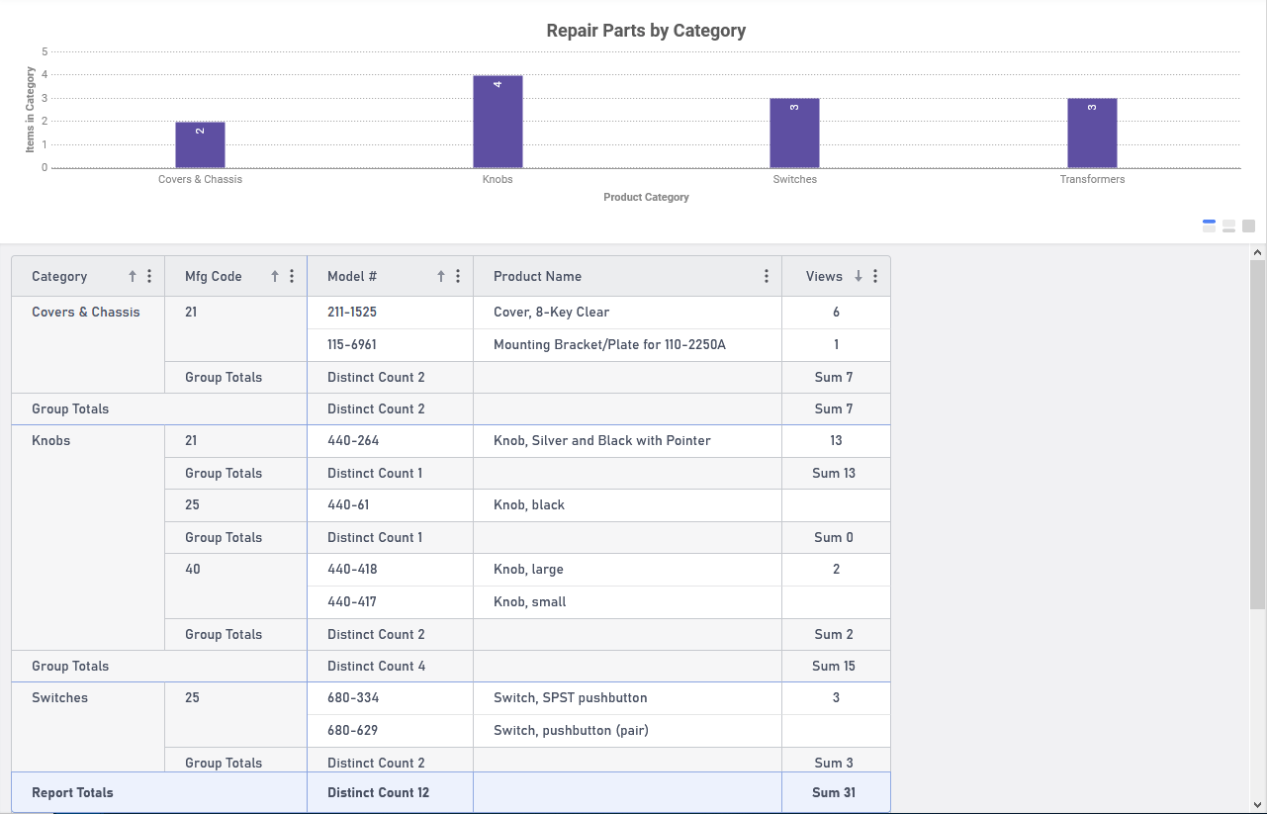The width and height of the screenshot is (1267, 814).
Task: Click the Switches chart bar
Action: tap(795, 134)
